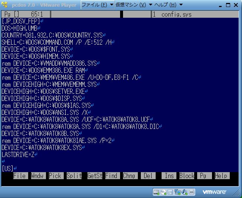Expand the ファイル menu dropdown arrow
The width and height of the screenshot is (242, 198).
[x=112, y=5]
